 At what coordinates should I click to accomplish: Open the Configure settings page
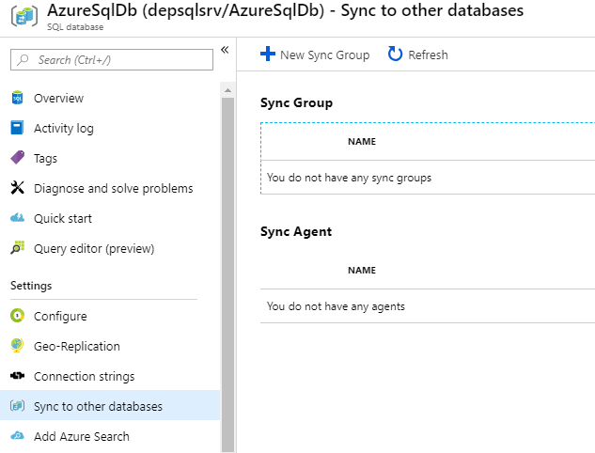coord(60,317)
